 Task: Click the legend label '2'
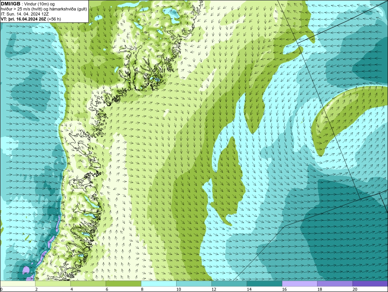36,289
